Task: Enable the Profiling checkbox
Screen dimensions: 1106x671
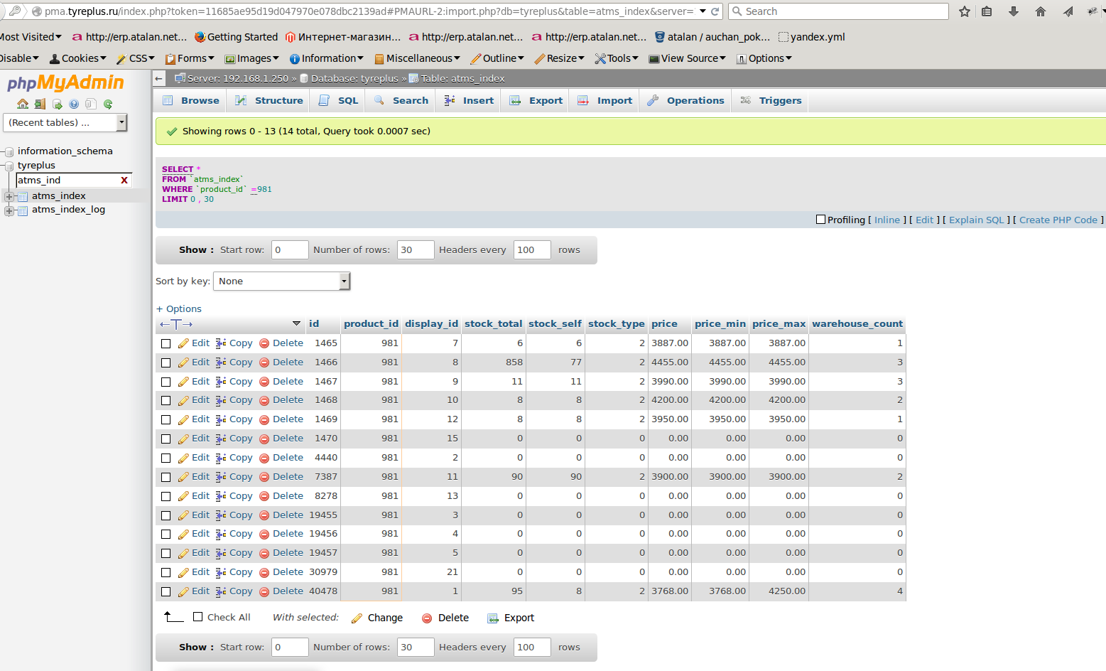Action: click(820, 220)
